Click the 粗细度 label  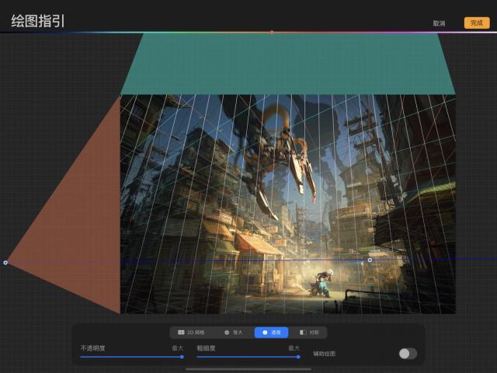(206, 348)
